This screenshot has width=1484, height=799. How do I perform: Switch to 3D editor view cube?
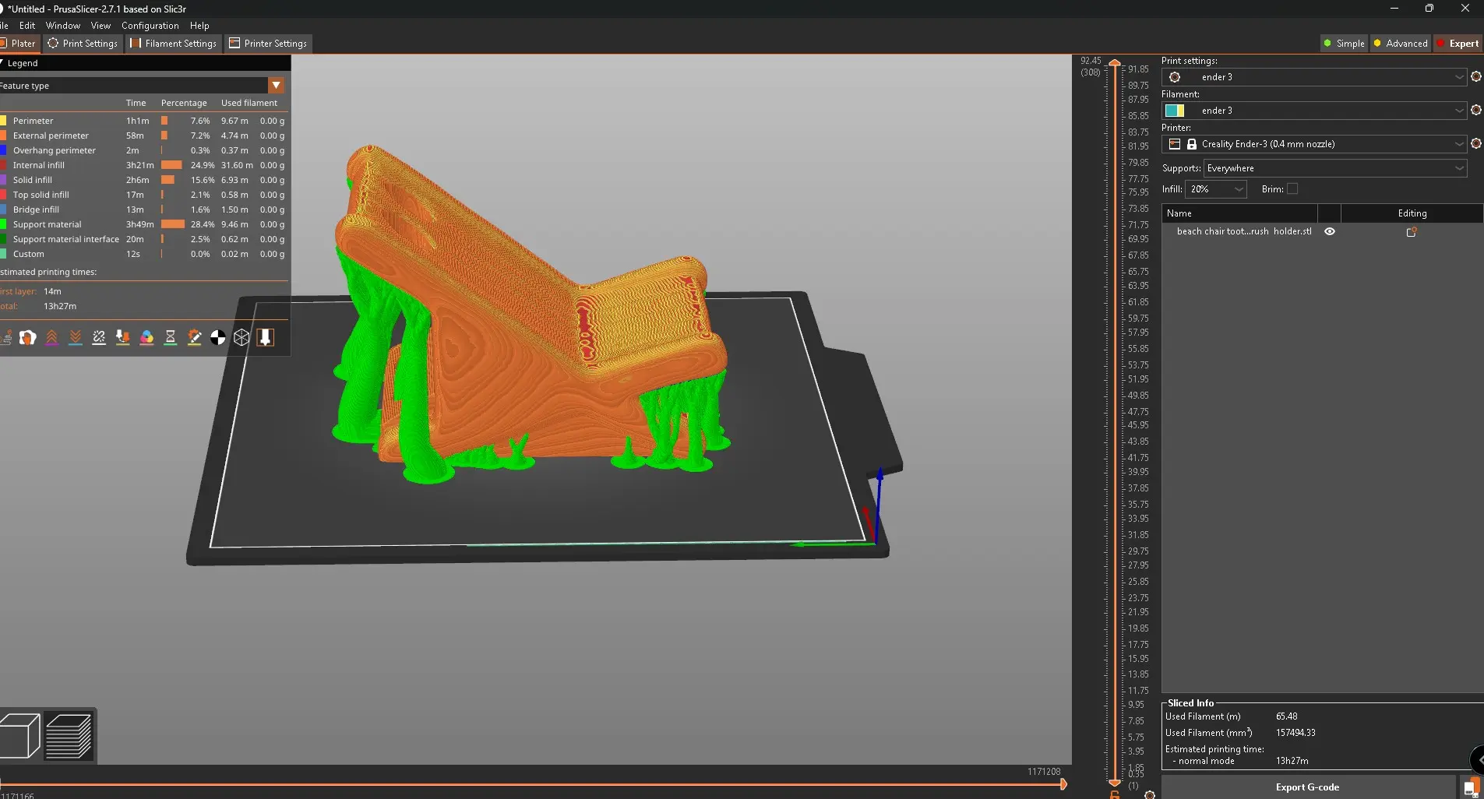20,736
